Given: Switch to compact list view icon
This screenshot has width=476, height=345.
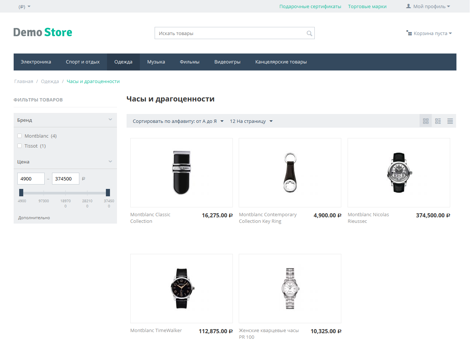Looking at the screenshot, I should (450, 121).
